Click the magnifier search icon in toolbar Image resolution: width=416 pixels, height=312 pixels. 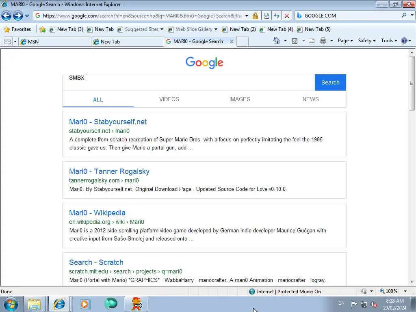pos(404,15)
